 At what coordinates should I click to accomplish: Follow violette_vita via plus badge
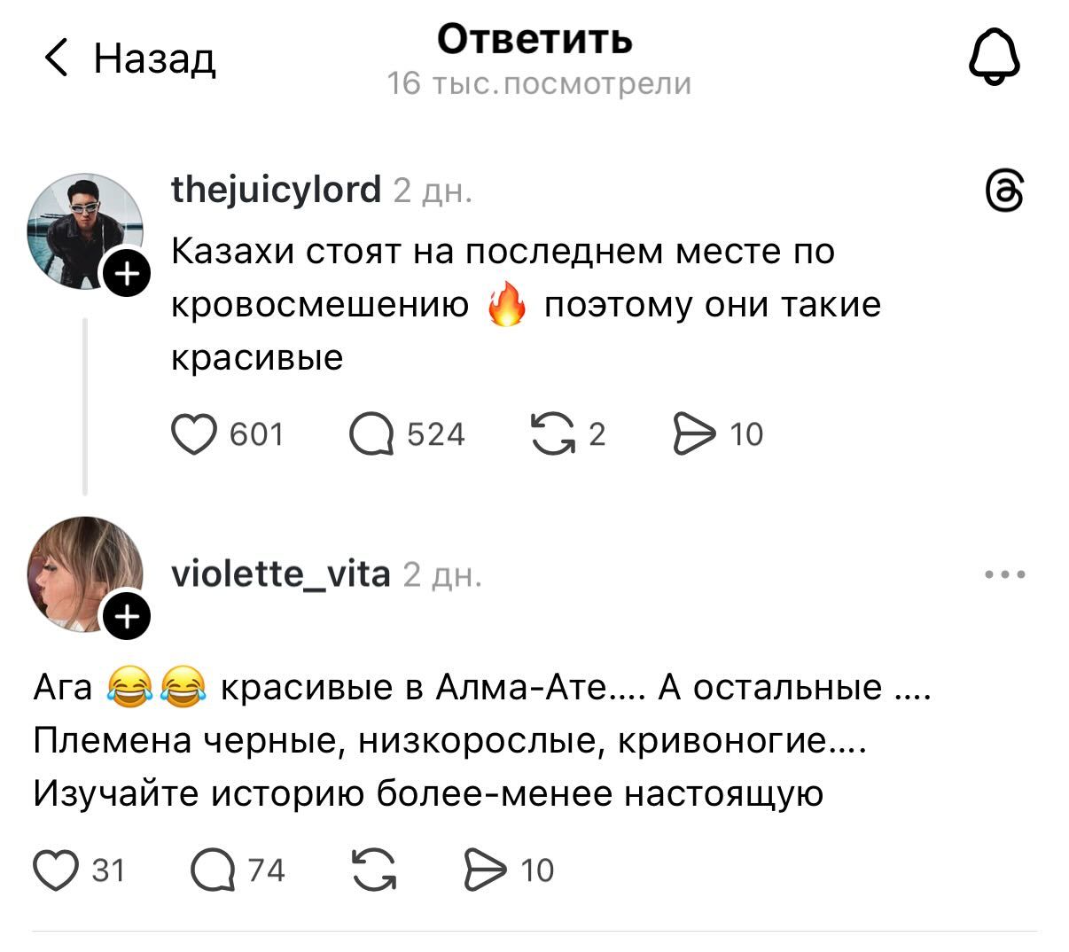[x=128, y=616]
